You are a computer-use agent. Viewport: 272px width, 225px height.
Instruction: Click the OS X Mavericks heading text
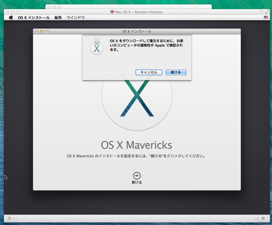137,145
